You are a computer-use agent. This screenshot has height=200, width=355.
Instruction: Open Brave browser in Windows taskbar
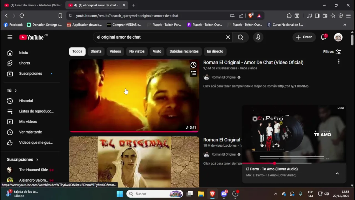click(x=212, y=194)
